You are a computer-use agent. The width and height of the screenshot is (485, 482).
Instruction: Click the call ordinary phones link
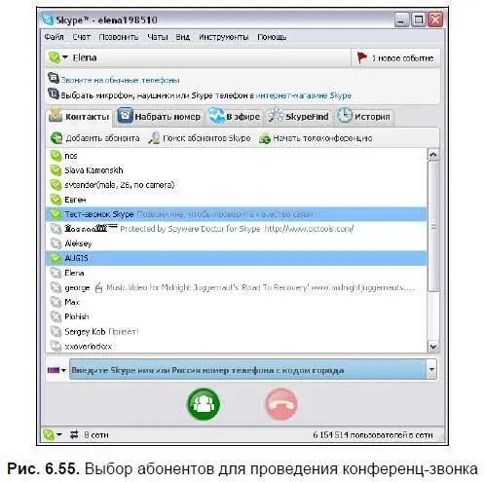(120, 80)
